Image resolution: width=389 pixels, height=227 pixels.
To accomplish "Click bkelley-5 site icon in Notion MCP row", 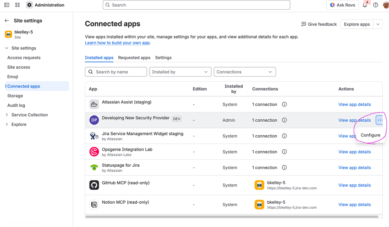I will click(259, 204).
